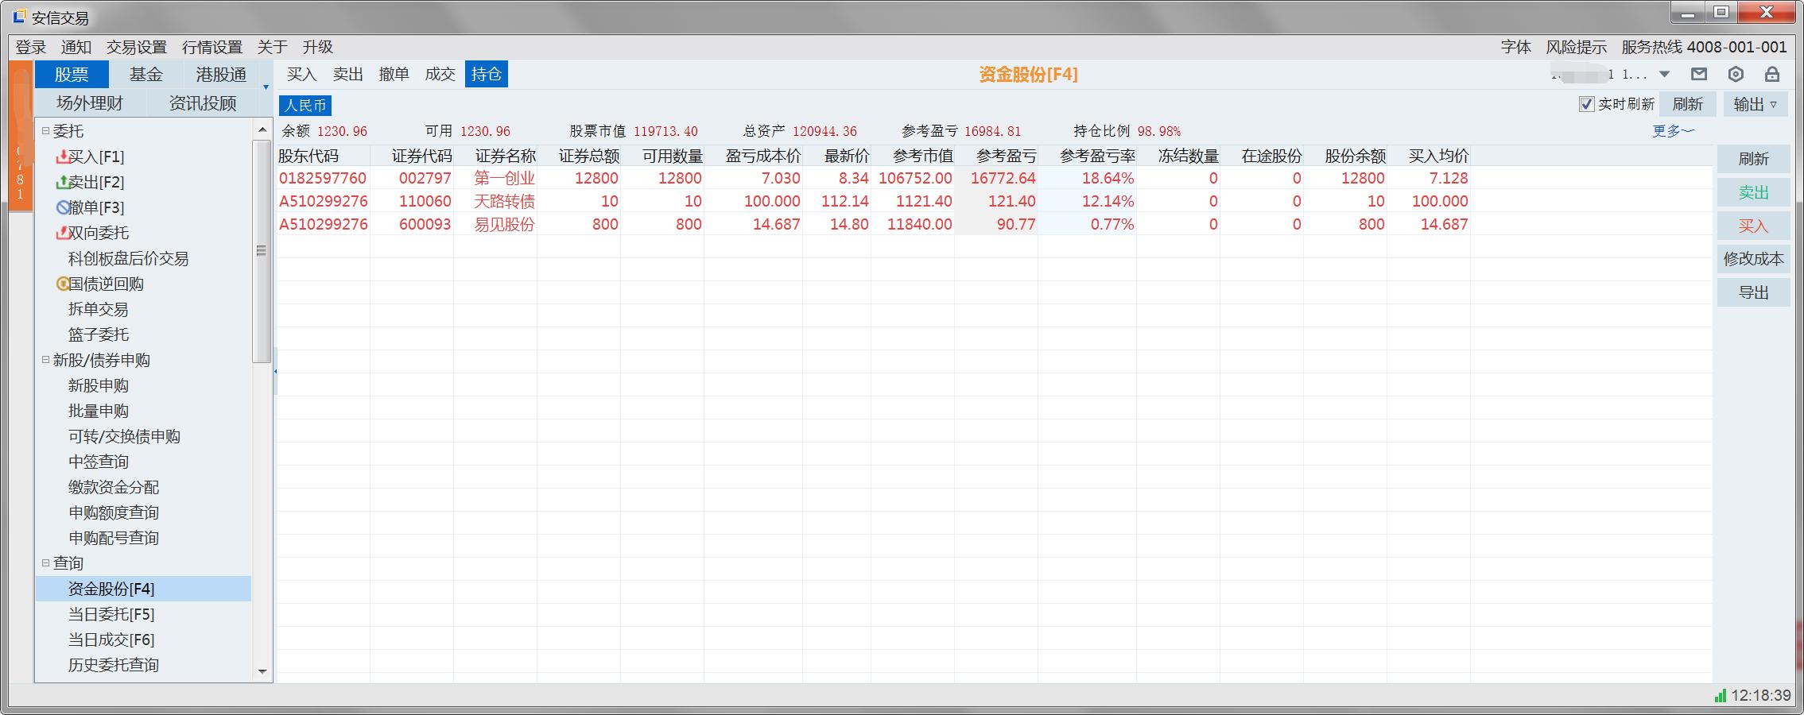Open 拆单交易 in the tree

coord(99,309)
